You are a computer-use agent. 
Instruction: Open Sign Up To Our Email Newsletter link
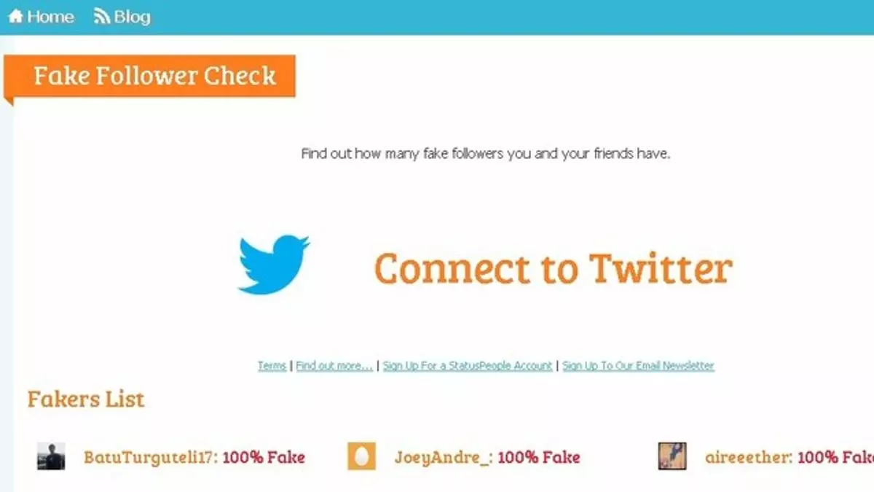pyautogui.click(x=639, y=366)
